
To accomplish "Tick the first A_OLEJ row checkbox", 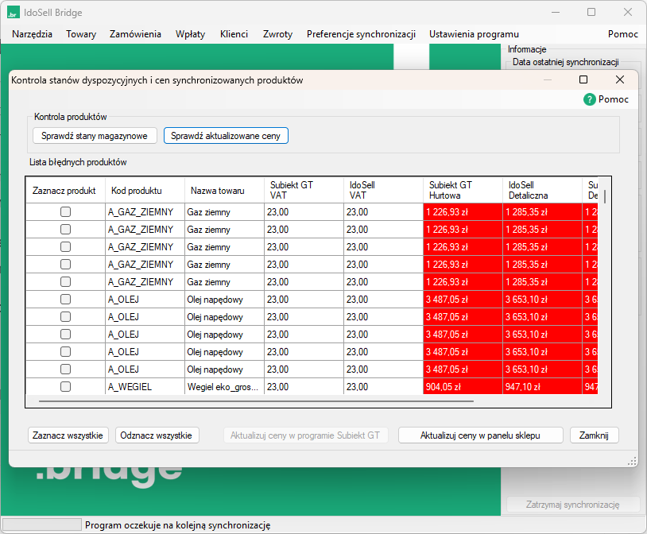I will coord(66,300).
